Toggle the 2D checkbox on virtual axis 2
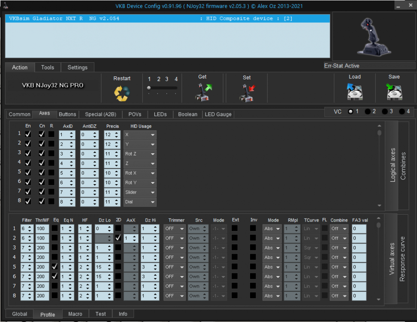 (118, 238)
